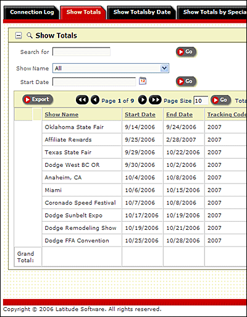Click Coronado Speed Festival cell
This screenshot has height=317, width=247.
(82, 203)
